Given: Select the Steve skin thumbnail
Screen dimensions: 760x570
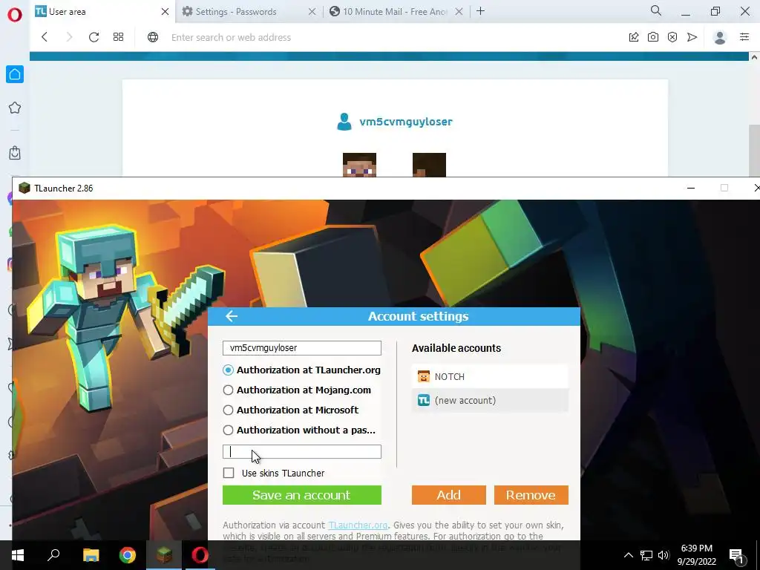Looking at the screenshot, I should pos(359,165).
